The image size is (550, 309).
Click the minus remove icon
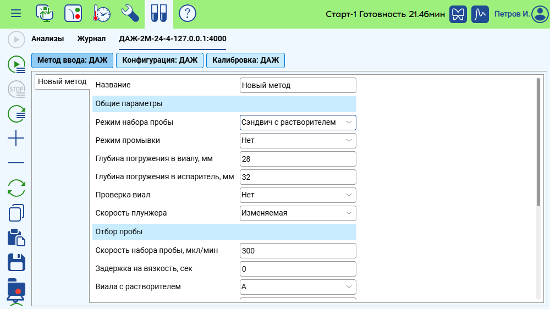click(x=16, y=163)
